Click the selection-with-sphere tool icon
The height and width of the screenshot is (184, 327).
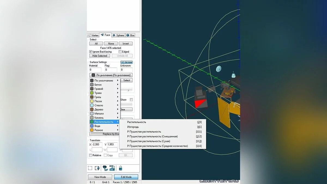(97, 168)
